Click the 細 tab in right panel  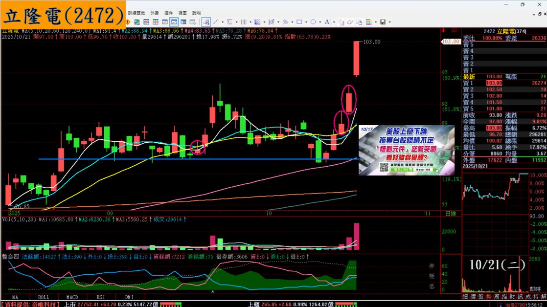pos(465,297)
